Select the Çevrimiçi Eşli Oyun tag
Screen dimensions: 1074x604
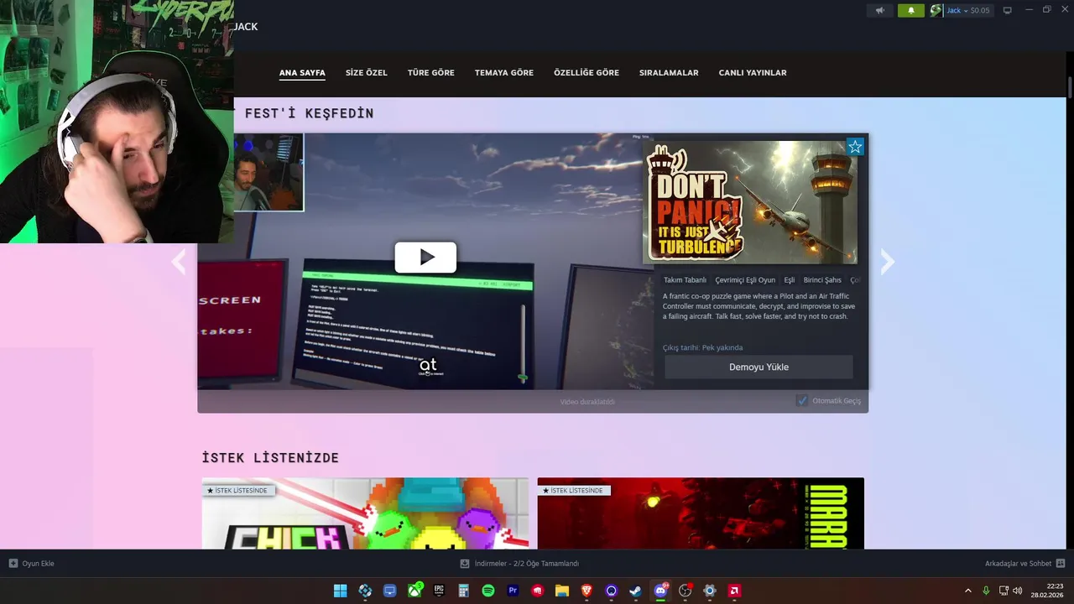click(745, 280)
